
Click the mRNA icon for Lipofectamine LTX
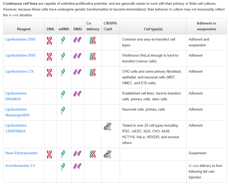(x=63, y=73)
